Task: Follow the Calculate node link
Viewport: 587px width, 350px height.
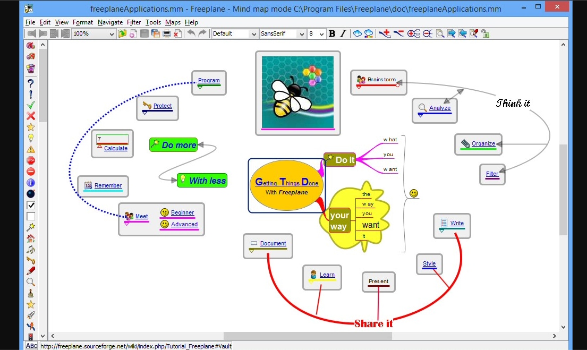Action: click(116, 148)
